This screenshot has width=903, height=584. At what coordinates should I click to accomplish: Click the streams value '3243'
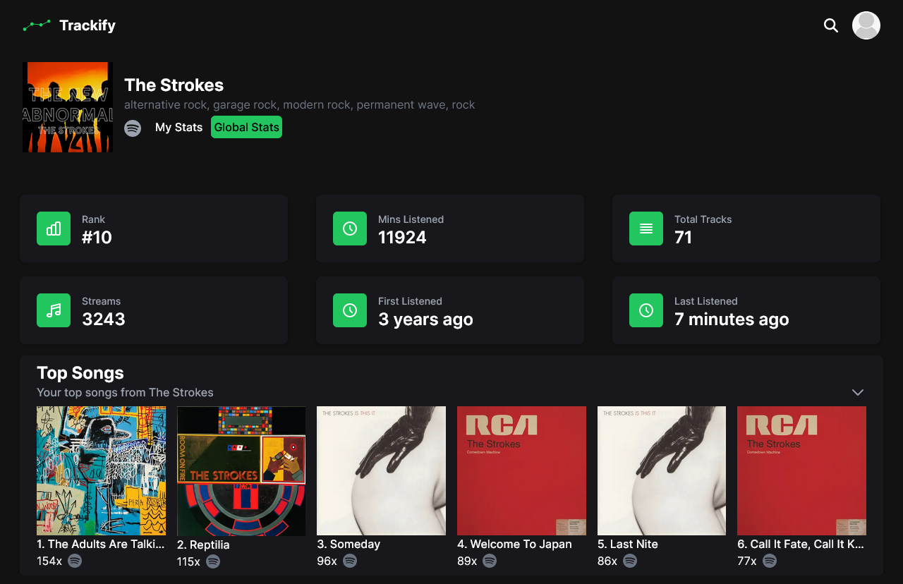[x=104, y=319]
